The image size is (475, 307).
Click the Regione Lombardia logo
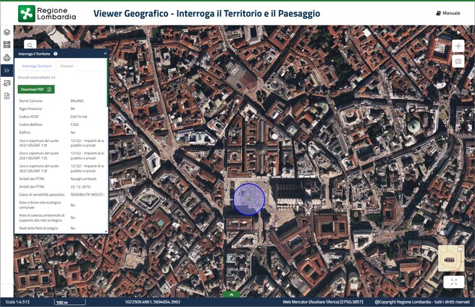pos(47,14)
